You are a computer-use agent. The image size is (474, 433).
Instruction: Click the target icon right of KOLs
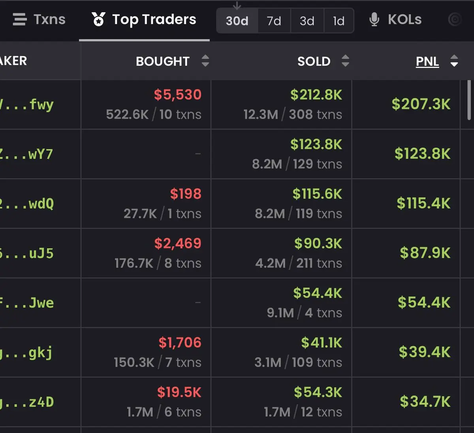[x=455, y=19]
